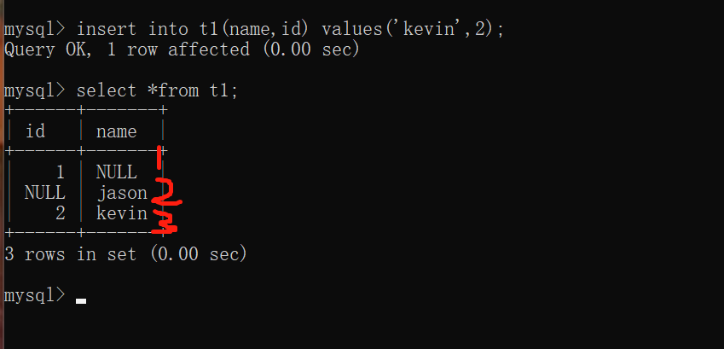The width and height of the screenshot is (724, 349).
Task: Click the id value 1 in first row
Action: (x=60, y=172)
